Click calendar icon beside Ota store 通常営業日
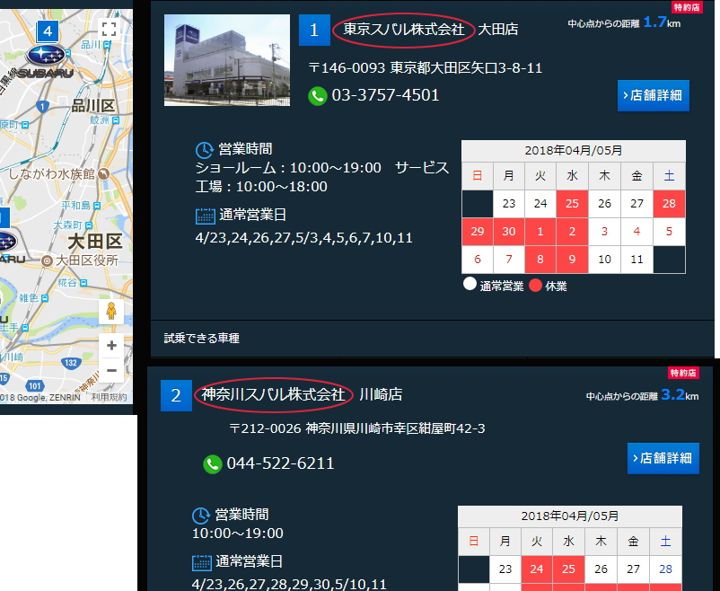The width and height of the screenshot is (720, 591). [x=206, y=216]
